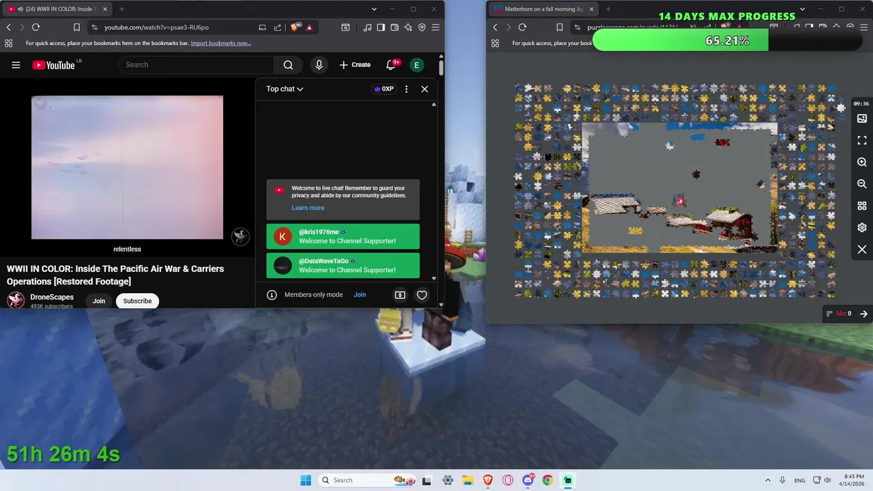Screen dimensions: 873x491
Task: Click the puzzle score arrow button
Action: (863, 314)
